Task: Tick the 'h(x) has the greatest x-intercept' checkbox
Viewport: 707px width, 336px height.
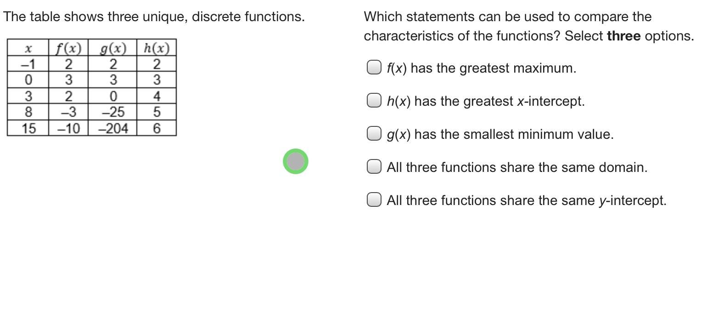Action: [x=374, y=101]
